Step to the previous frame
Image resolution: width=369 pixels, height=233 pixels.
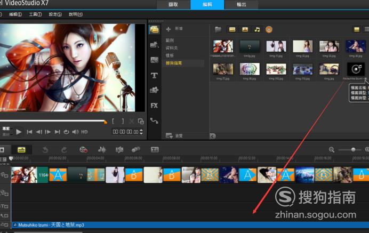pyautogui.click(x=39, y=132)
